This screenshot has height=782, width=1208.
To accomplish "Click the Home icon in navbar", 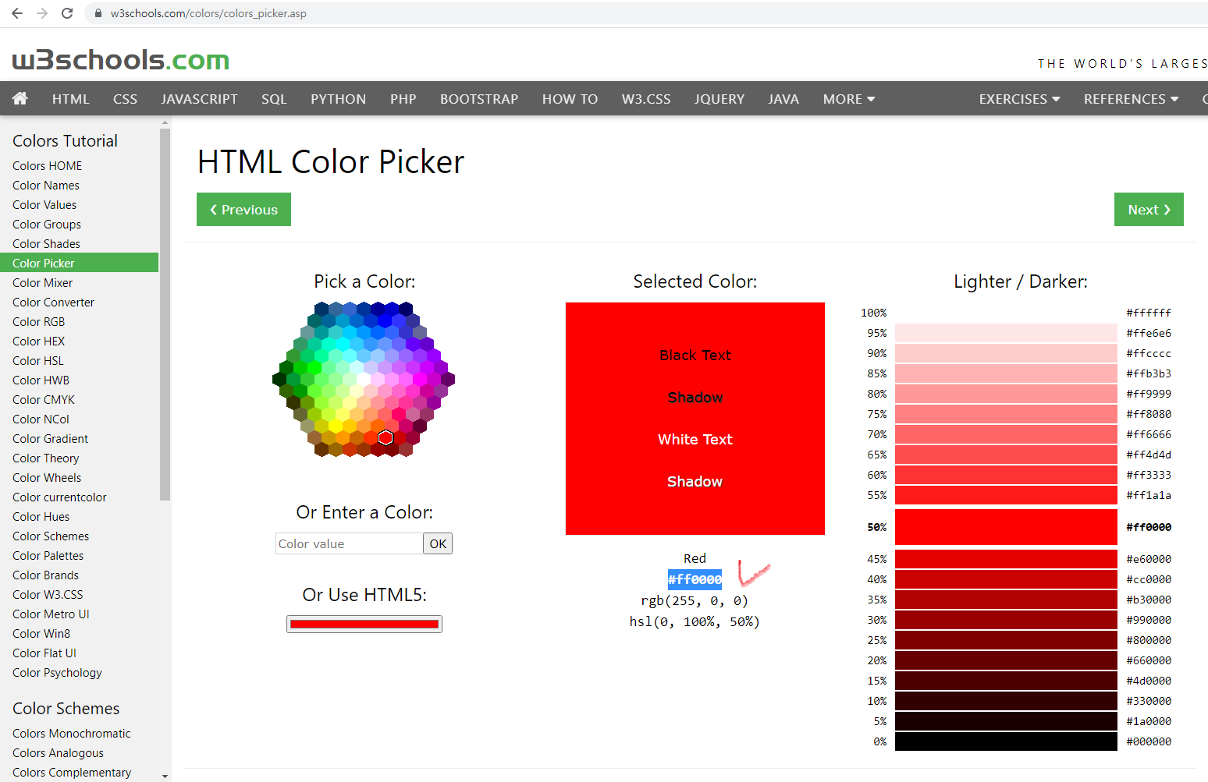I will point(20,98).
